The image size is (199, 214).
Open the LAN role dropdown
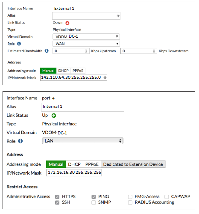[x=82, y=141]
